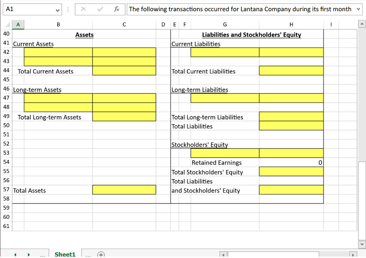Screen dimensions: 366x258
Task: Click the left arrow of the horizontal scrollbar
Action: point(222,254)
